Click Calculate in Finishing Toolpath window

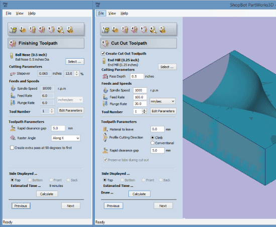(47, 194)
